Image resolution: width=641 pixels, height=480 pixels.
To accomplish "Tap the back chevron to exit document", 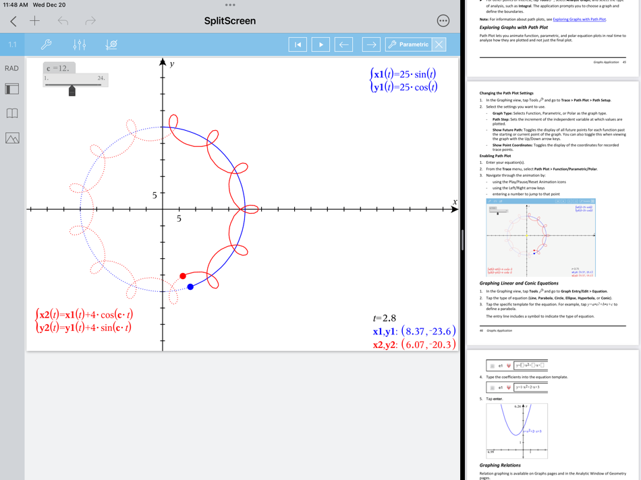I will (13, 22).
